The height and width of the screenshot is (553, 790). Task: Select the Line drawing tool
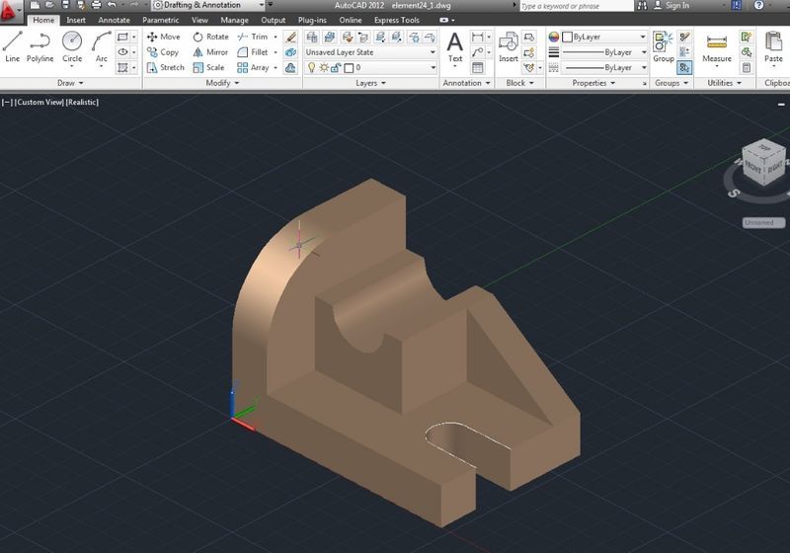click(13, 46)
